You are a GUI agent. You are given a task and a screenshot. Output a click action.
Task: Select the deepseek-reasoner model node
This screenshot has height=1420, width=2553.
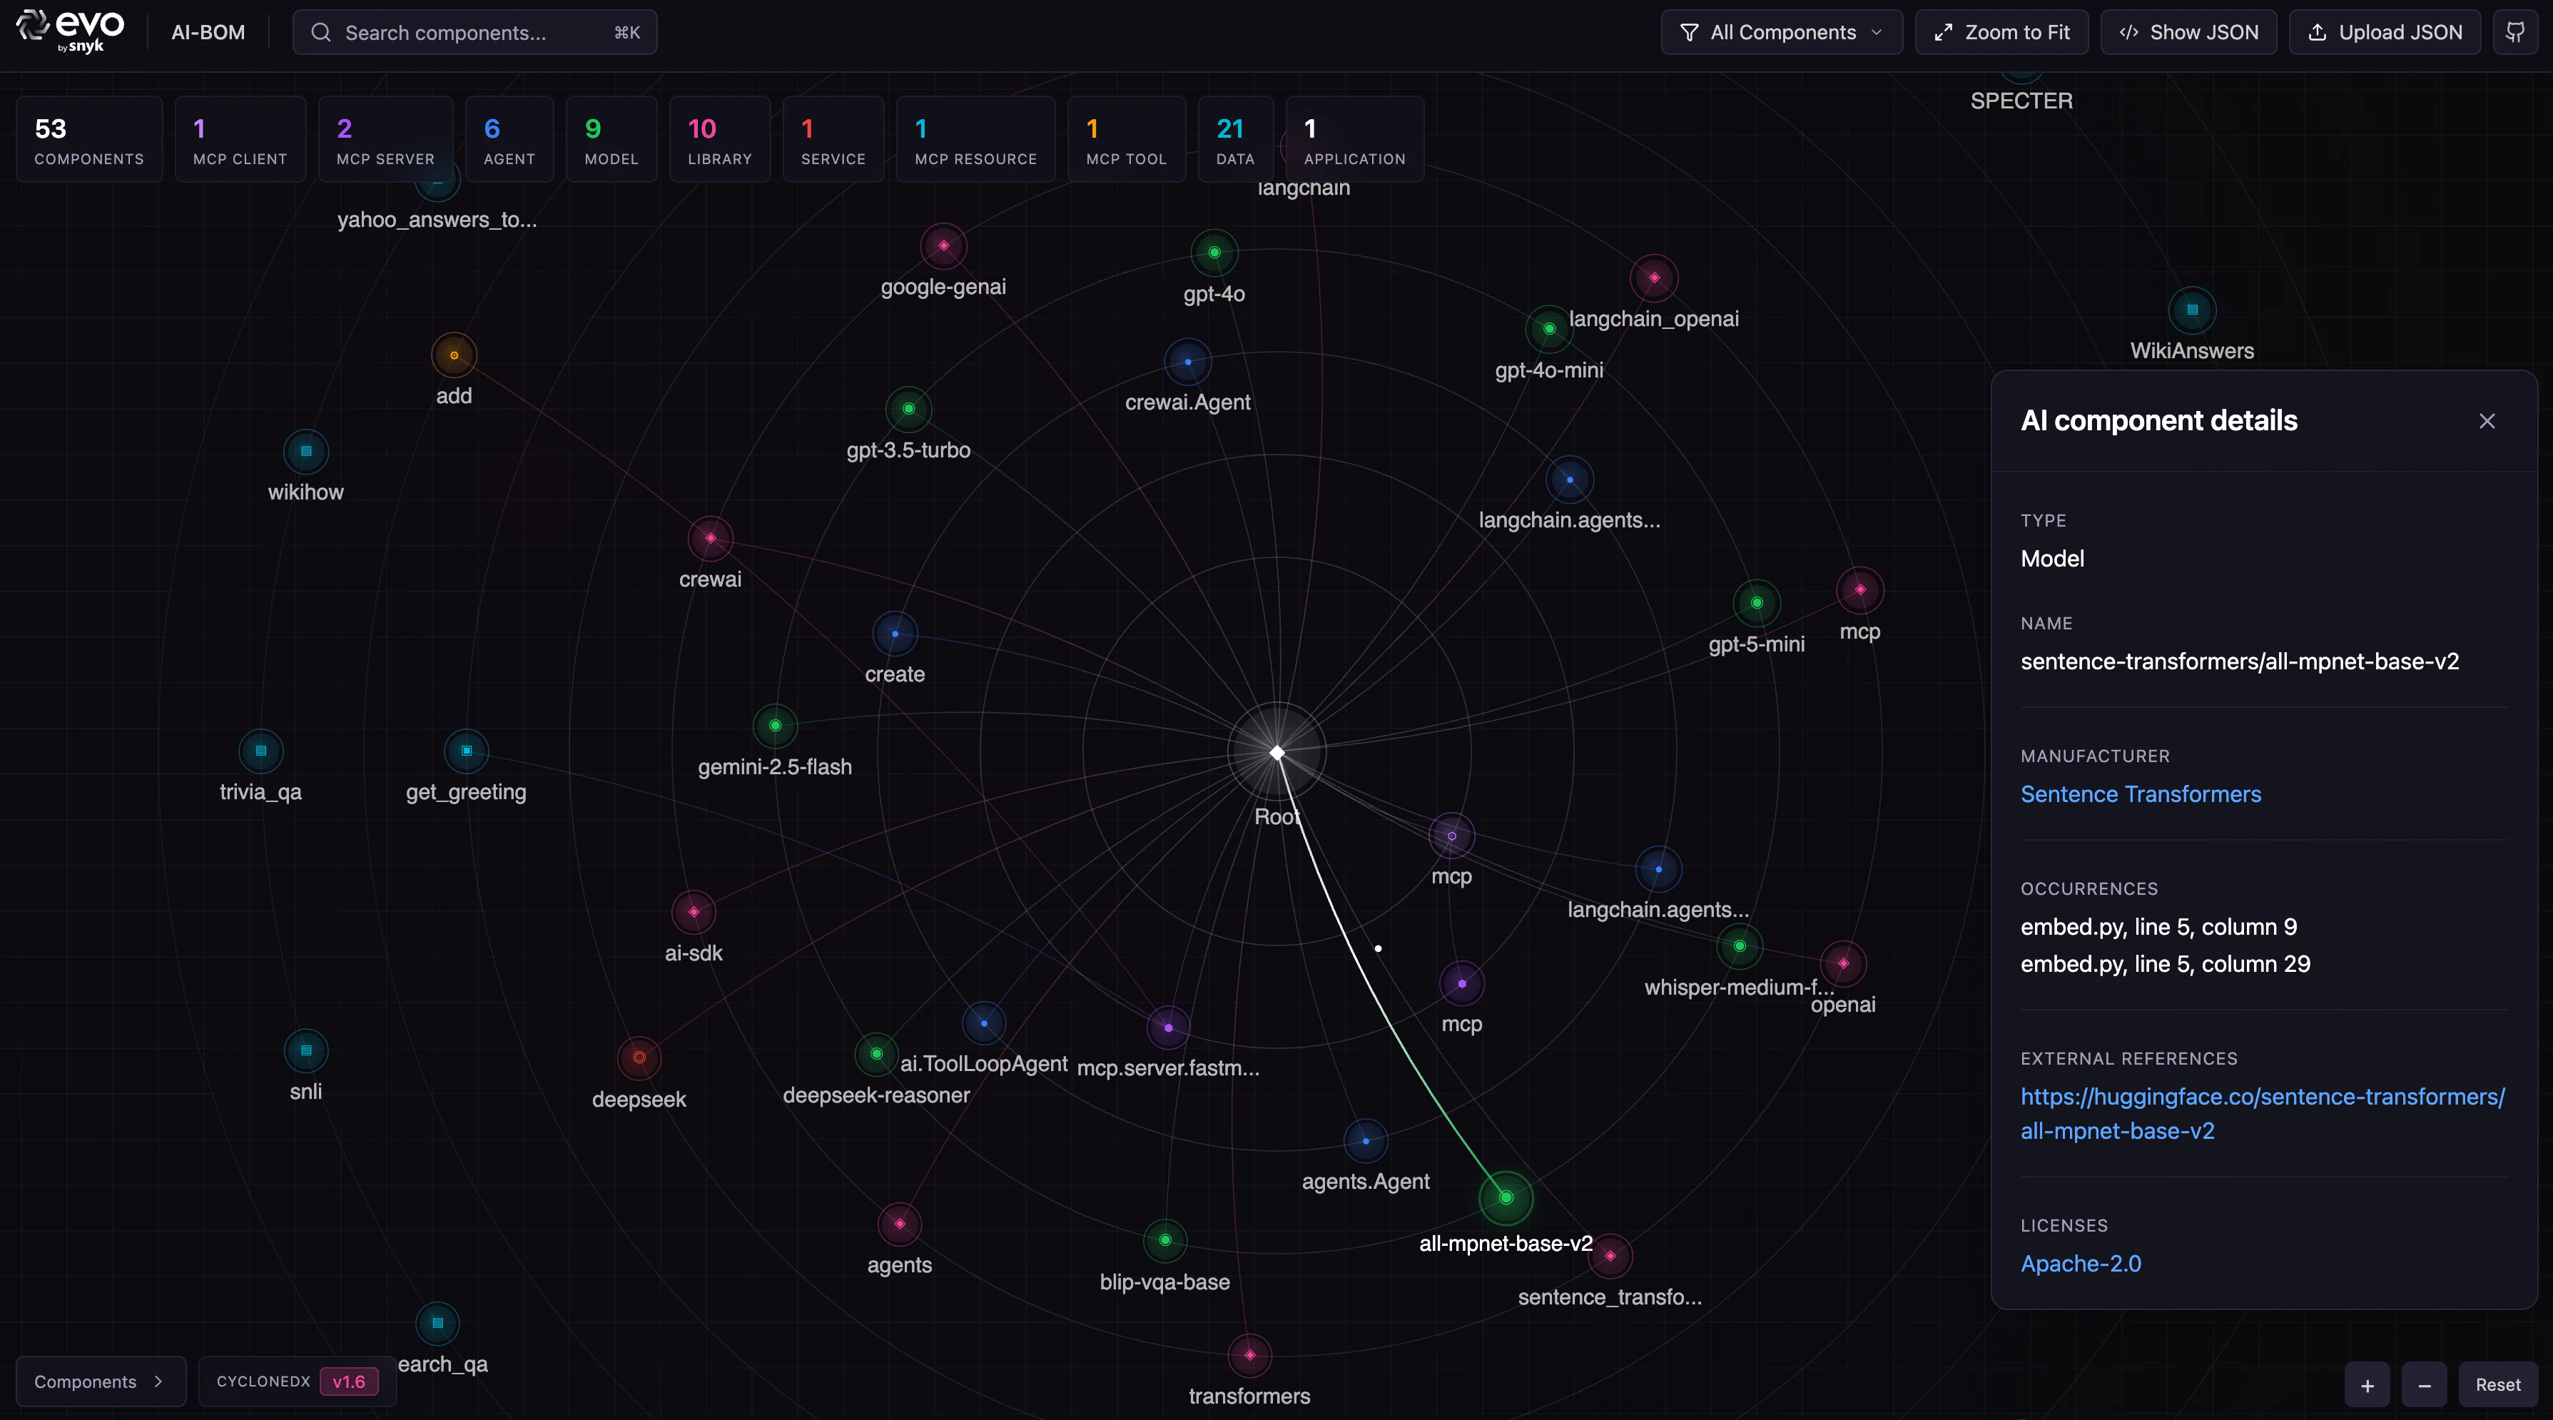click(x=876, y=1053)
